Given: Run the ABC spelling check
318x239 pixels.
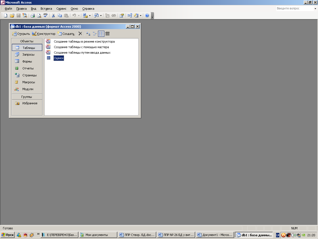Looking at the screenshot, I should (x=46, y=15).
